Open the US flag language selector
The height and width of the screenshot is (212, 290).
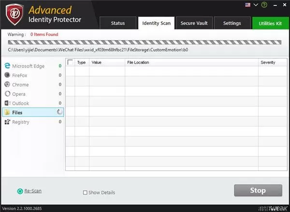(247, 5)
